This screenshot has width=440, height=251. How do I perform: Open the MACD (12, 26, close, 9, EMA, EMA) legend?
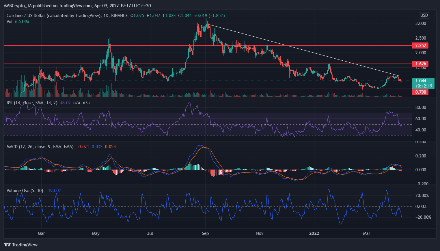pyautogui.click(x=40, y=147)
